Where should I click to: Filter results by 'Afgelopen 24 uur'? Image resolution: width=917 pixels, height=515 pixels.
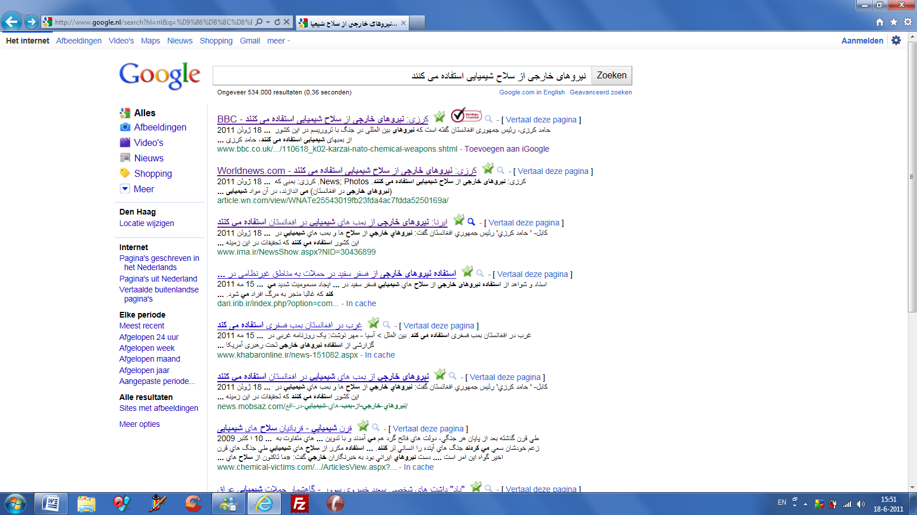[x=149, y=337]
